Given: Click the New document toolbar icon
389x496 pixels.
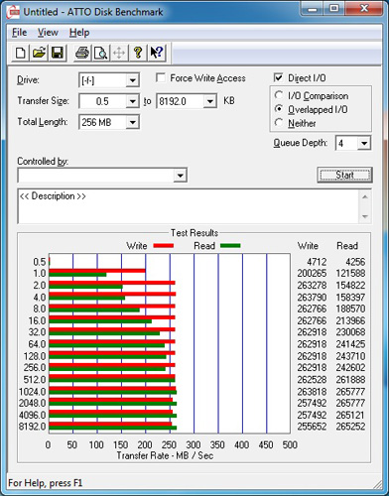Looking at the screenshot, I should (20, 53).
